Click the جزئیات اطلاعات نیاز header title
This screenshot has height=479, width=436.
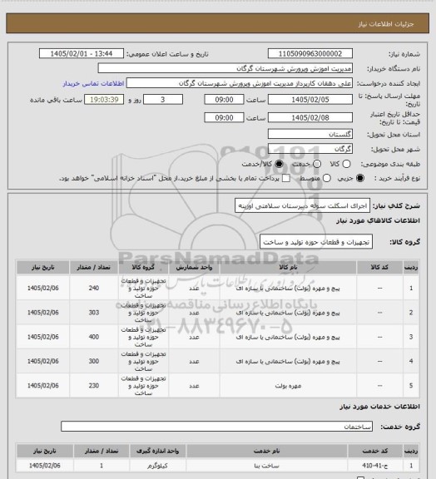[x=386, y=24]
